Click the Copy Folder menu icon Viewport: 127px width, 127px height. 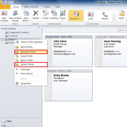[x=17, y=56]
